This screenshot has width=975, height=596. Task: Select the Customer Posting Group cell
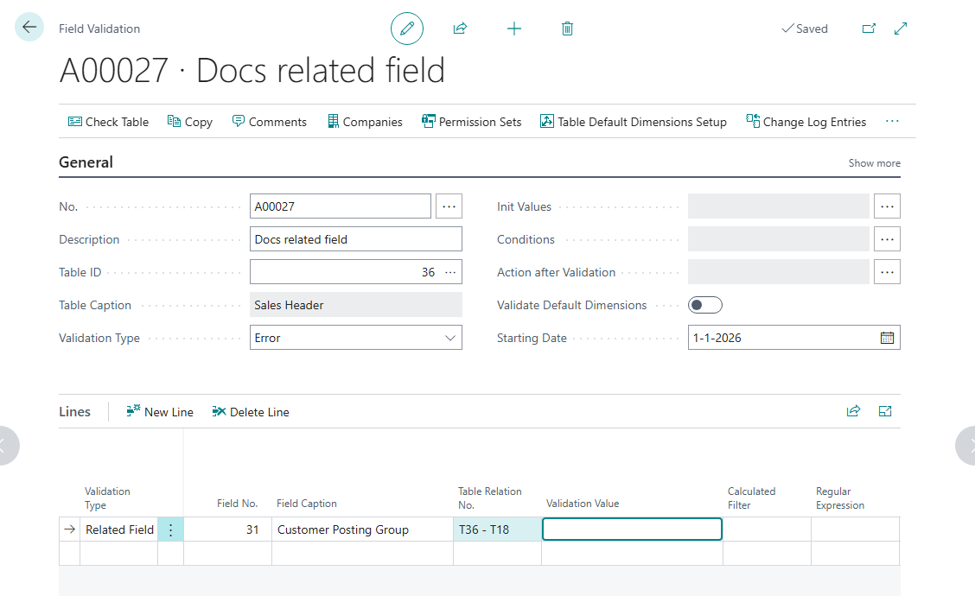[x=362, y=529]
